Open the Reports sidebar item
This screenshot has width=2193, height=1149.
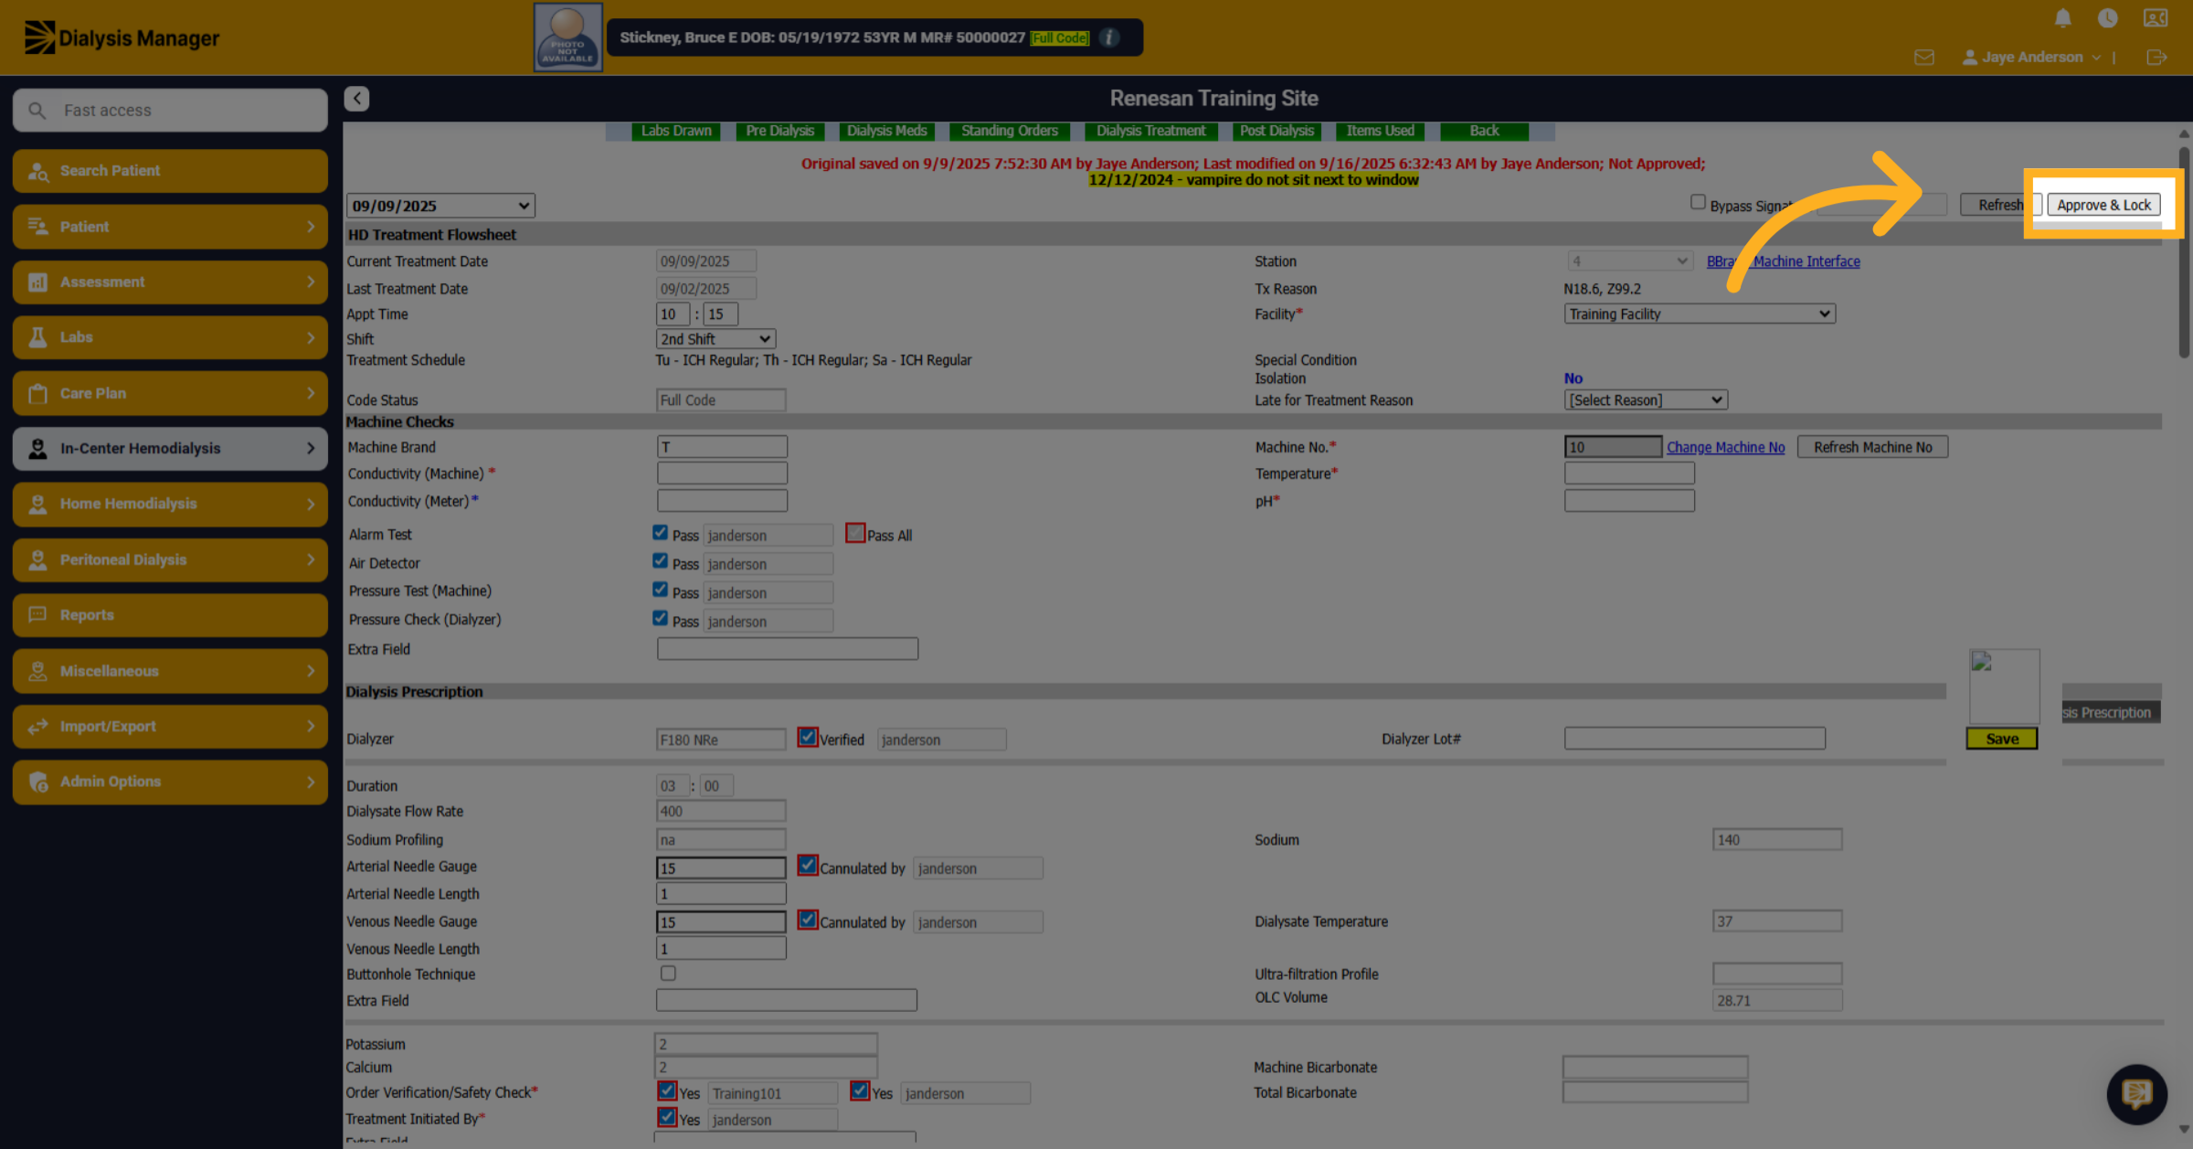pos(170,615)
